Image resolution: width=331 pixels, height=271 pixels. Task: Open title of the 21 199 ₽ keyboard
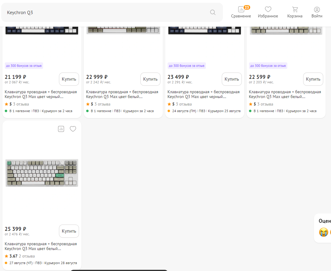[x=41, y=94]
